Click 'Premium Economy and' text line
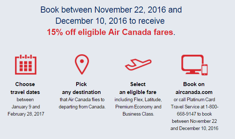The image size is (235, 139). click(138, 107)
